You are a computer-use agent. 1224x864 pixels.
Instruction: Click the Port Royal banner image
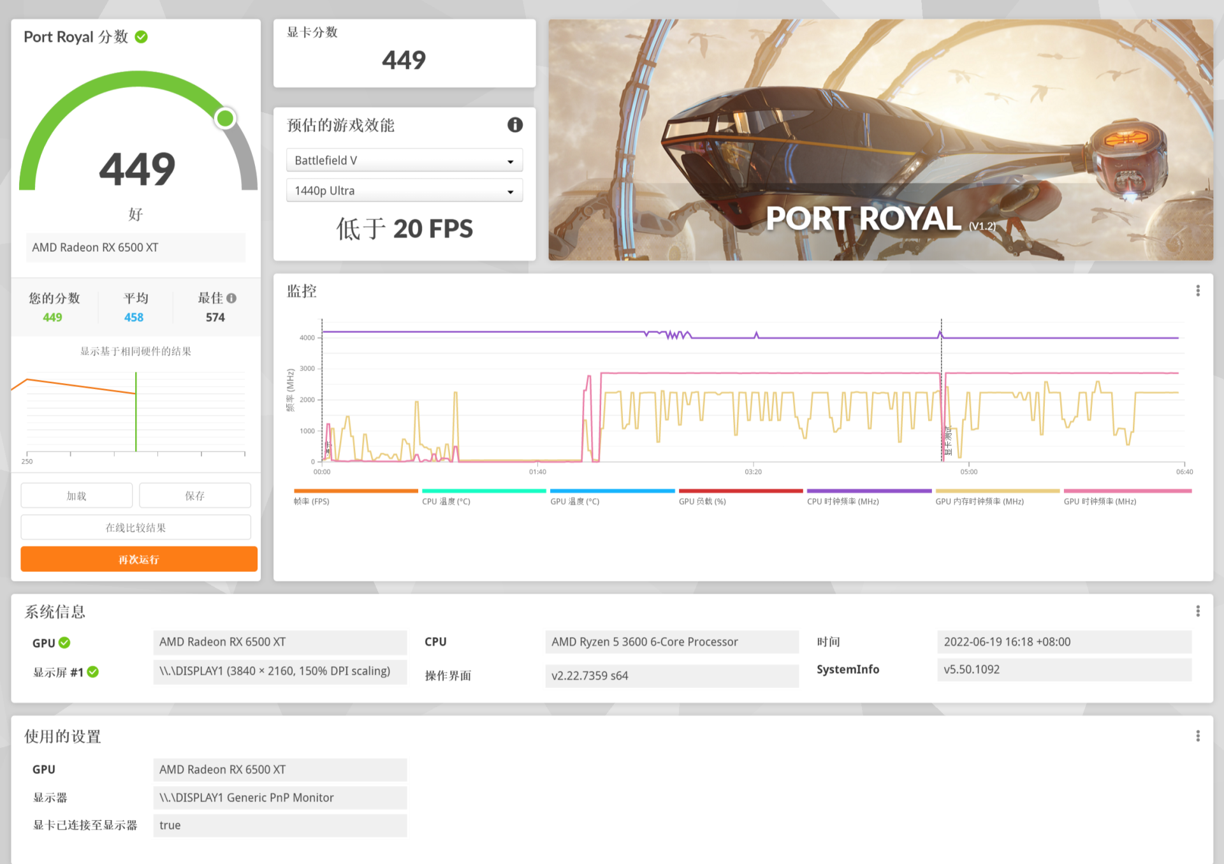tap(880, 140)
